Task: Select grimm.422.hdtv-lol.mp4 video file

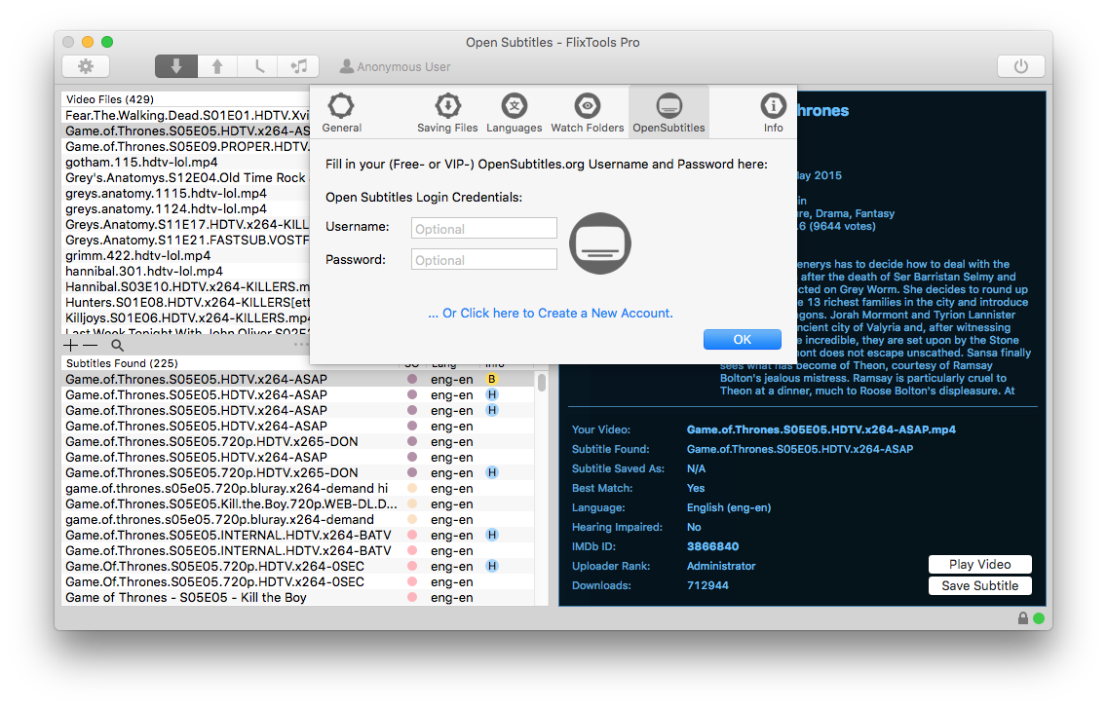Action: pos(186,255)
